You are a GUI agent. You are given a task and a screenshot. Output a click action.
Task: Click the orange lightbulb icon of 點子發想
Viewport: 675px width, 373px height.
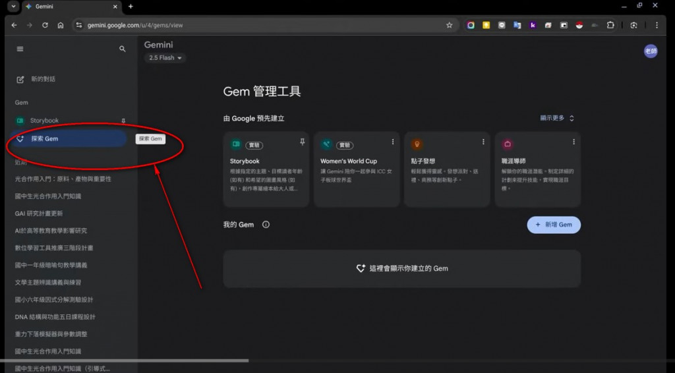417,144
